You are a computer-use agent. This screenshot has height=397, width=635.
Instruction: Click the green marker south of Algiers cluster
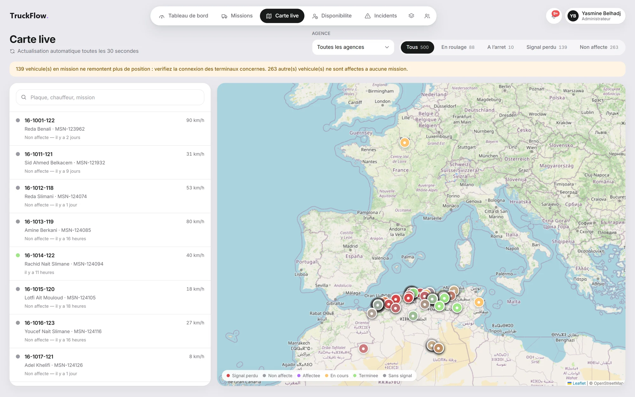coord(413,316)
